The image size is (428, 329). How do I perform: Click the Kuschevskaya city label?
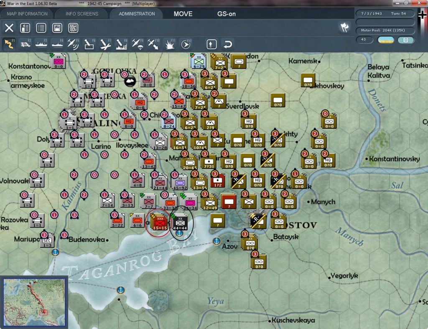click(293, 320)
